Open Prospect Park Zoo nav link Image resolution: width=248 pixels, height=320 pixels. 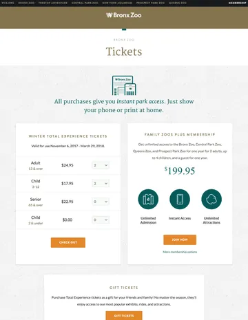click(x=150, y=3)
